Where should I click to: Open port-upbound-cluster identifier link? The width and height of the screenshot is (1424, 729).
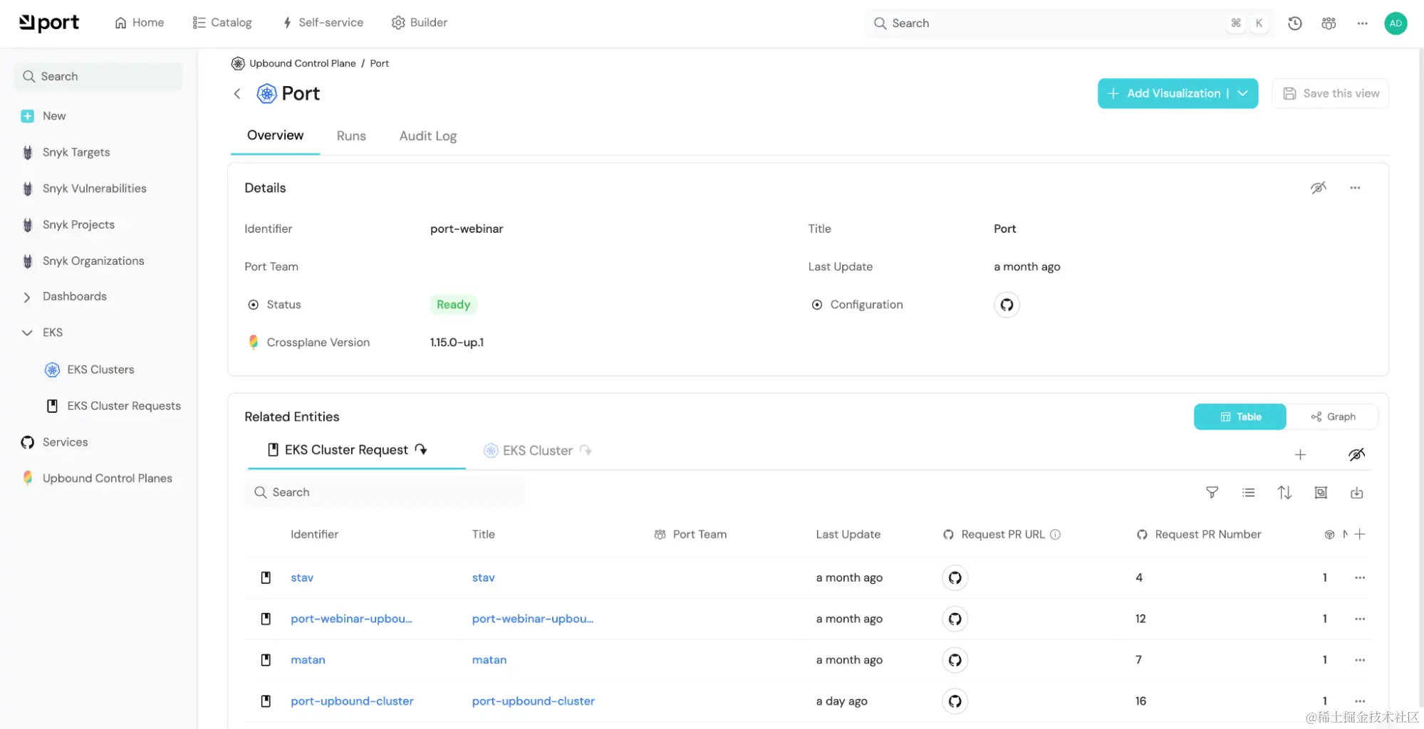click(x=352, y=701)
